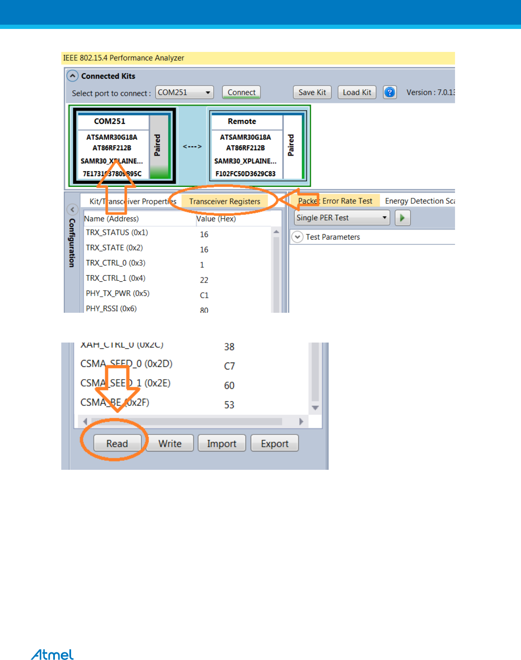
Task: Click the Atmel logo
Action: 52,654
